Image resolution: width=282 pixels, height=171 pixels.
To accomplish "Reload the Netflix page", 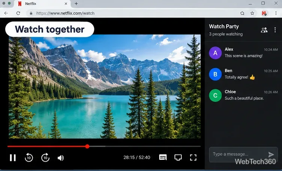I will pos(18,13).
